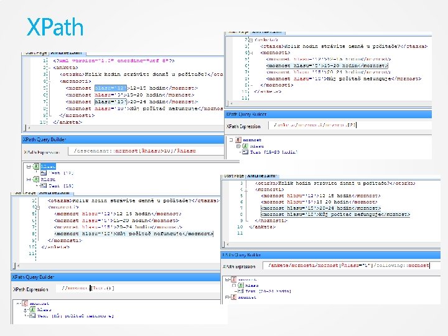Click boxed Můj počítač nefunguje line in last() editor
Viewport: 448px width, 336px height.
(x=133, y=234)
